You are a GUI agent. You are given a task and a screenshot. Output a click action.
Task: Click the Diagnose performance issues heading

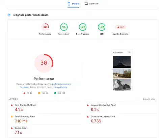point(31,15)
